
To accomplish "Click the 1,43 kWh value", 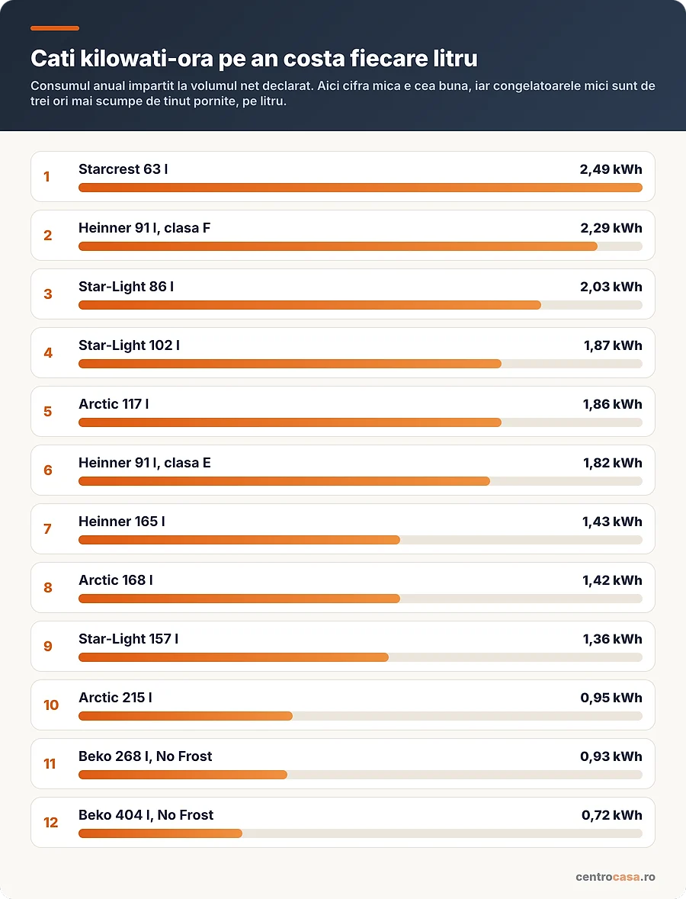I will pos(612,522).
